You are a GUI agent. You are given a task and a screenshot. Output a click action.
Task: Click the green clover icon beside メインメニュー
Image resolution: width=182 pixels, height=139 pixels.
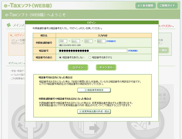(x=9, y=26)
